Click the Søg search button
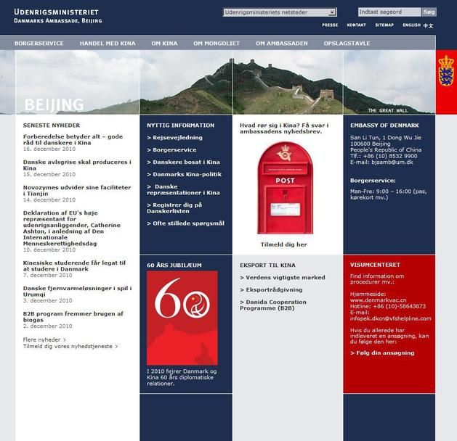 click(x=429, y=12)
